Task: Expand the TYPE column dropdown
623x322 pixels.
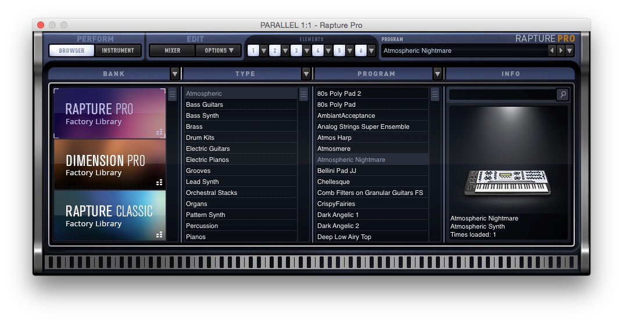Action: 306,74
